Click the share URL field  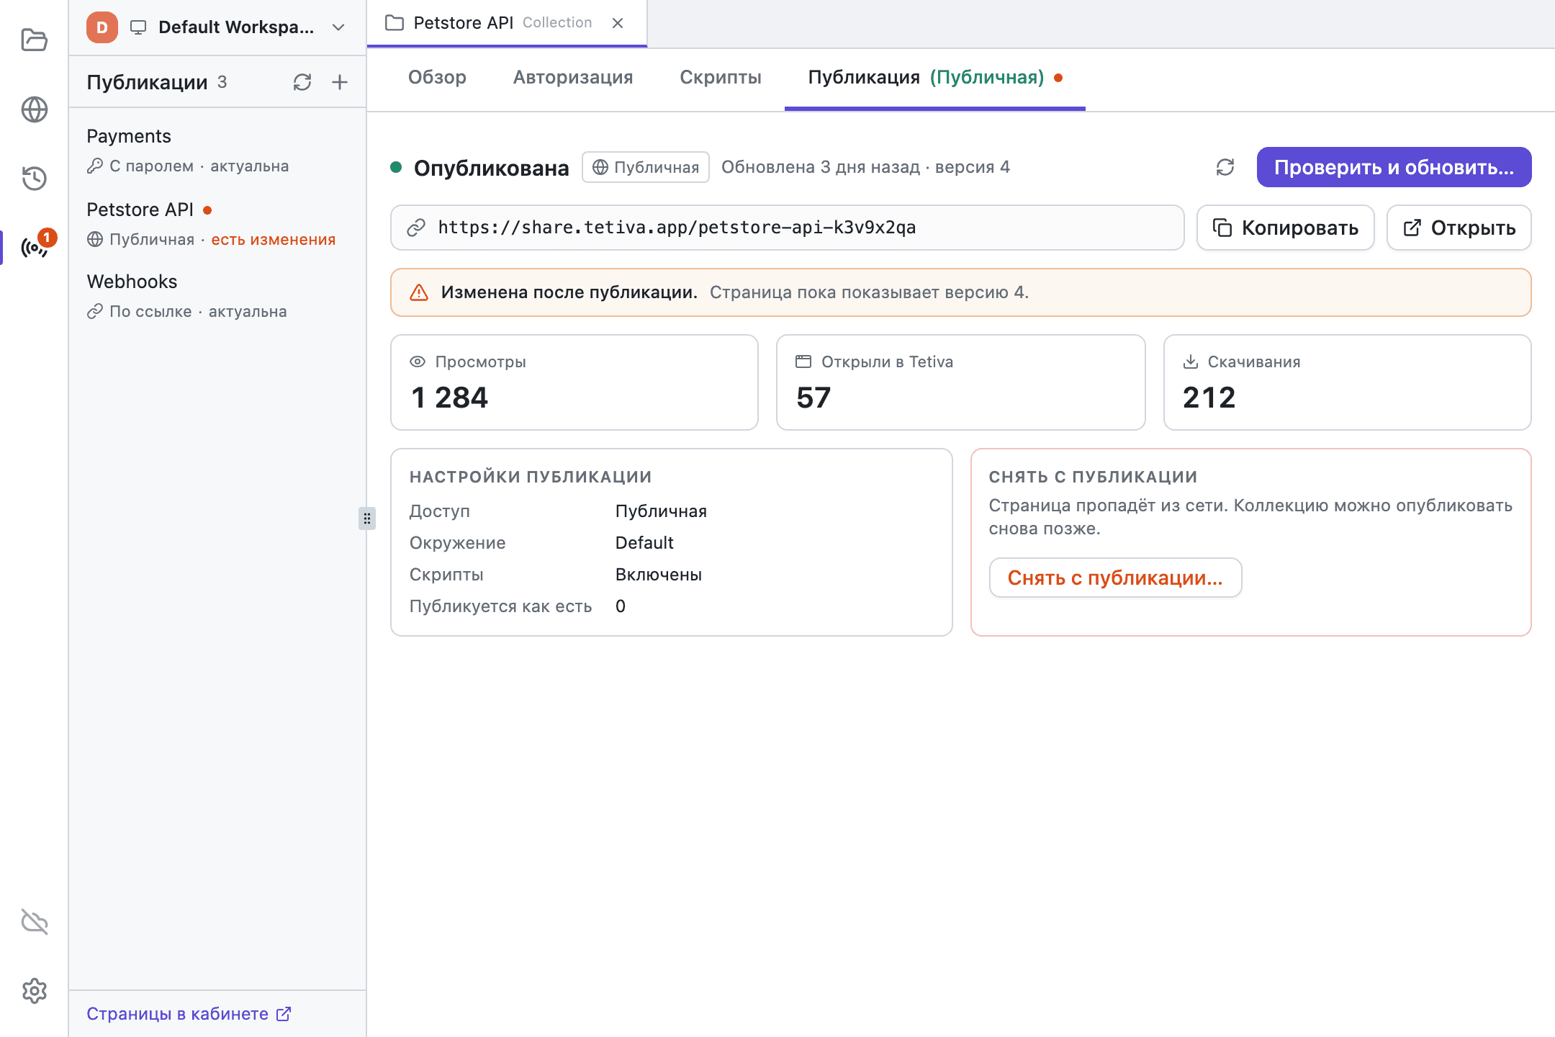[x=788, y=228]
